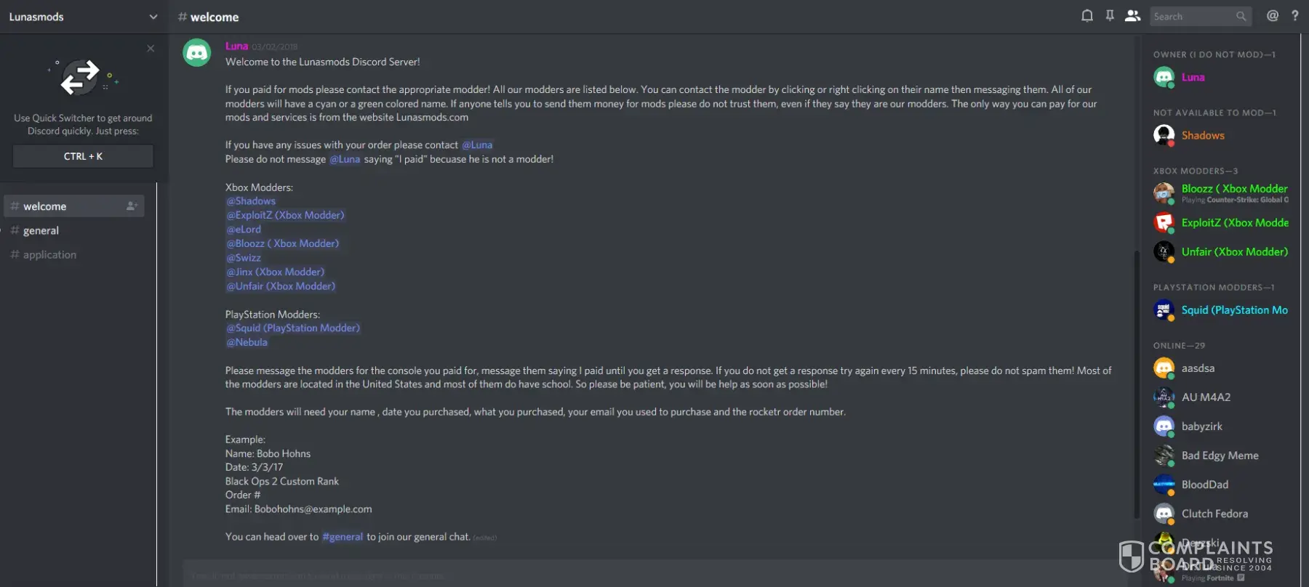Expand the Lunasmods server dropdown

coord(153,17)
